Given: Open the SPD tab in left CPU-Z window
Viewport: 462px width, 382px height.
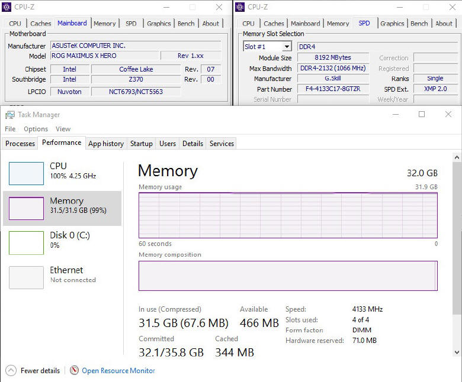Looking at the screenshot, I should [x=131, y=24].
